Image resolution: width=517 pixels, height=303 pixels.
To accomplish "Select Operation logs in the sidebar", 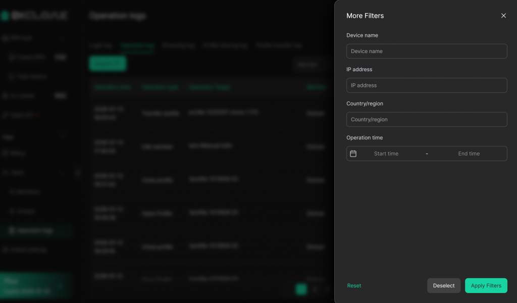I will tap(35, 230).
